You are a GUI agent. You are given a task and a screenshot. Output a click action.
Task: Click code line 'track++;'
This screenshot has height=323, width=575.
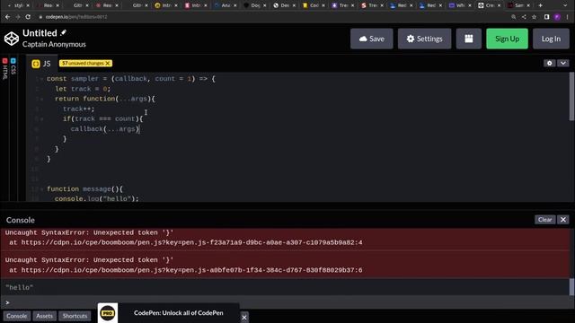pyautogui.click(x=78, y=109)
